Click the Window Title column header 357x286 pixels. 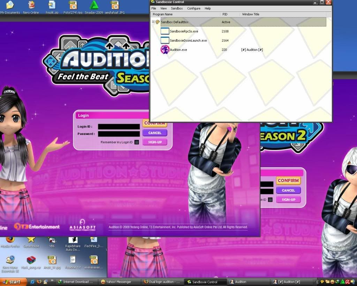pos(283,14)
